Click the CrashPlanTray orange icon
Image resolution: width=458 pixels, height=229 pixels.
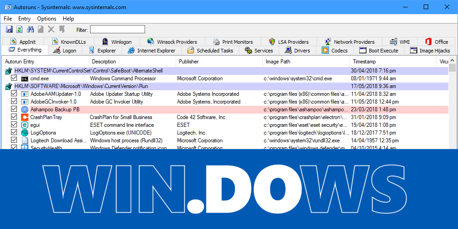(25, 117)
